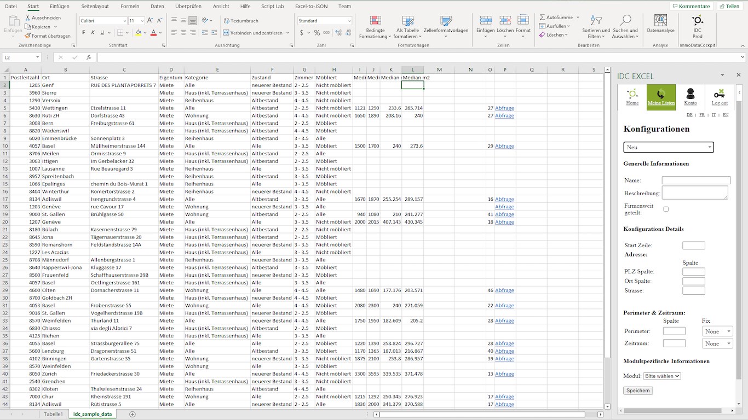Add a new sheet with the plus button

[x=132, y=415]
